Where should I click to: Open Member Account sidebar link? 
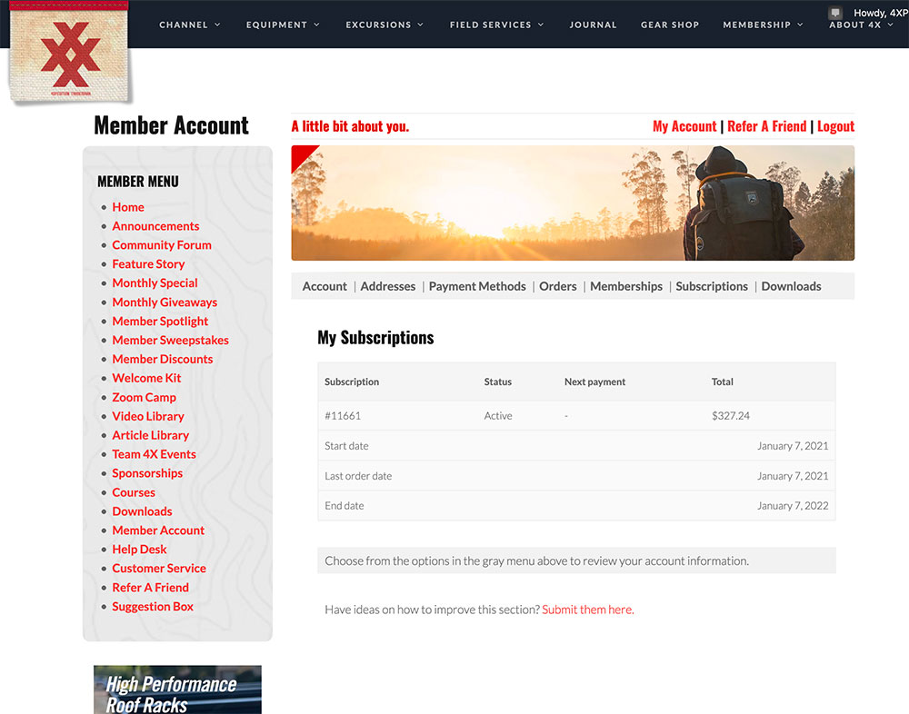coord(158,531)
